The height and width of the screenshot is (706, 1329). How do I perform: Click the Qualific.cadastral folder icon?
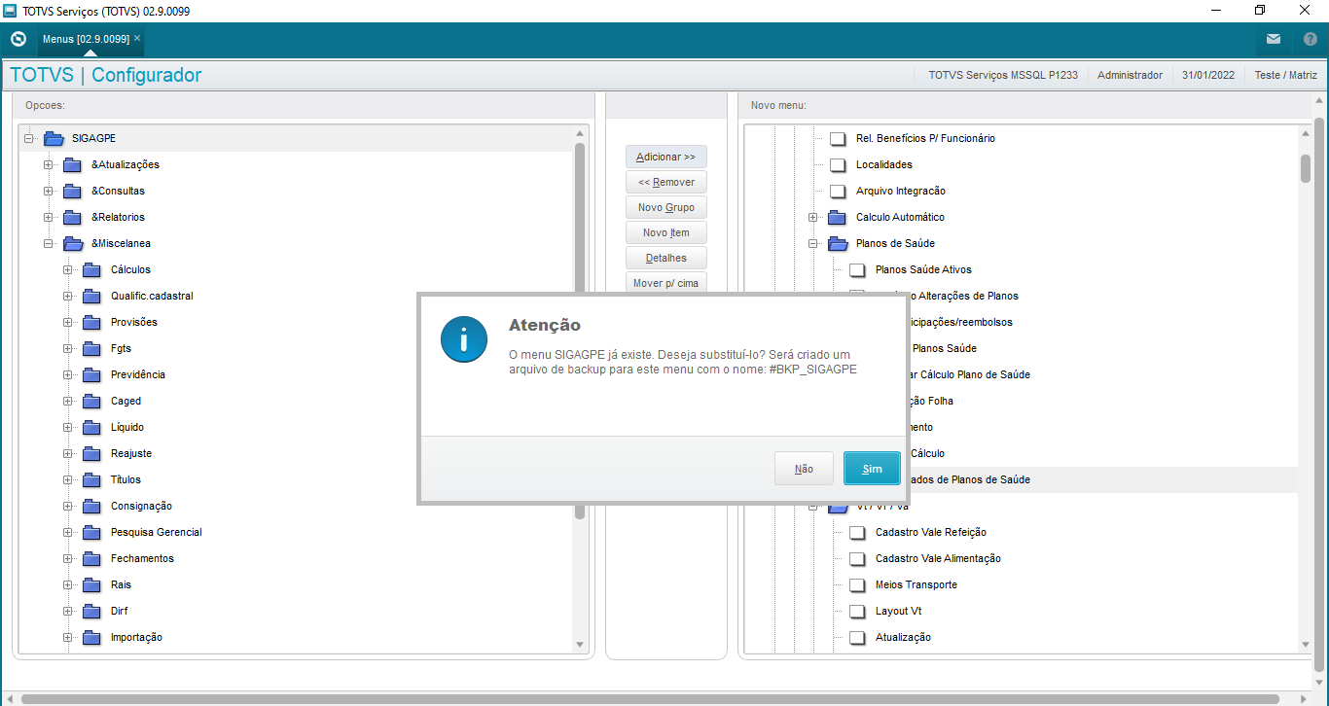pyautogui.click(x=92, y=296)
